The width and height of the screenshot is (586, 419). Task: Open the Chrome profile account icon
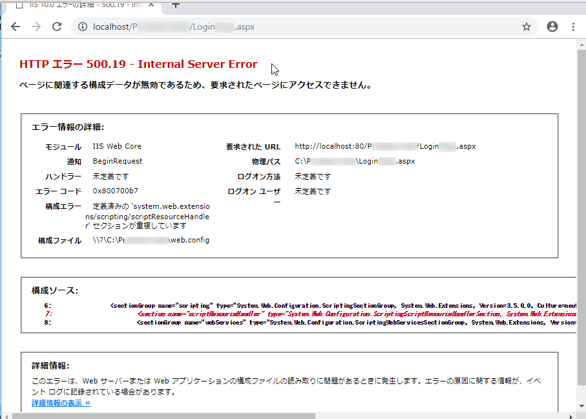[552, 27]
